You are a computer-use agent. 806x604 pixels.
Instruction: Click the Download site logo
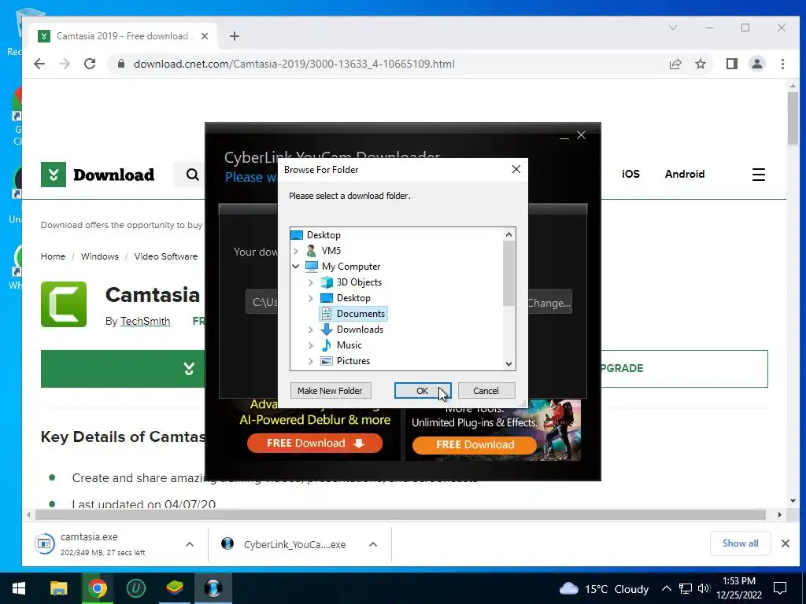pyautogui.click(x=98, y=175)
